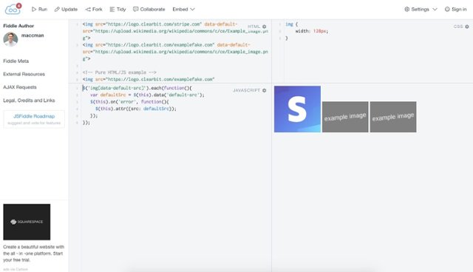Click the JSFiddle cloud logo
This screenshot has height=272, width=473.
pos(13,10)
